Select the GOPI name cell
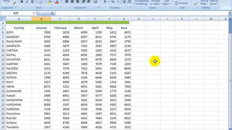Screen dimensions: 232x130 [19, 32]
